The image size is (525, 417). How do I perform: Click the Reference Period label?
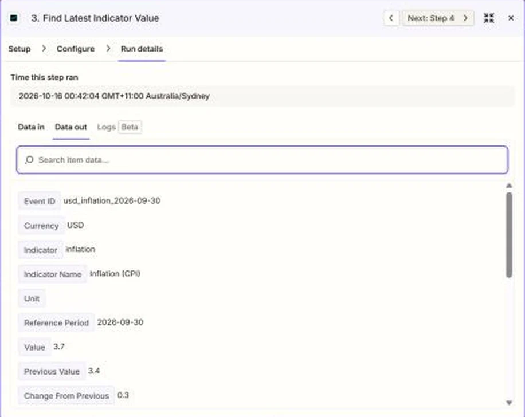coord(56,323)
